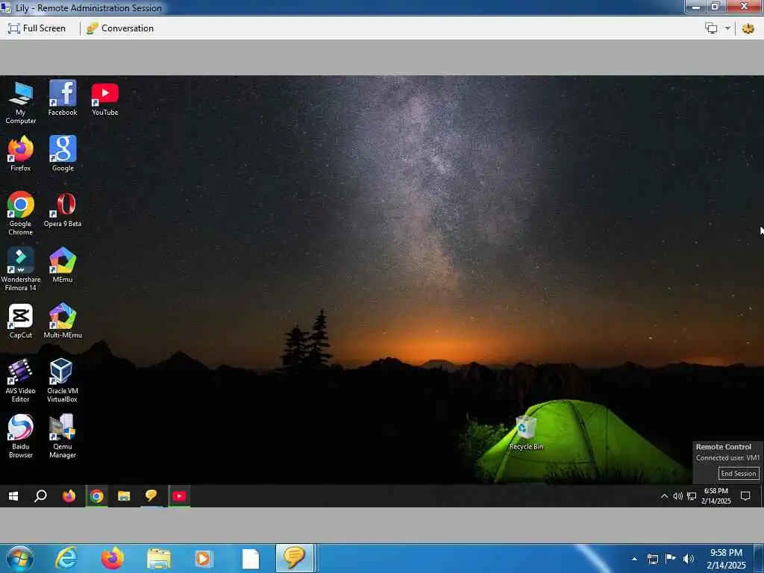The width and height of the screenshot is (764, 573).
Task: Click the active chat app in host taskbar
Action: (x=294, y=558)
